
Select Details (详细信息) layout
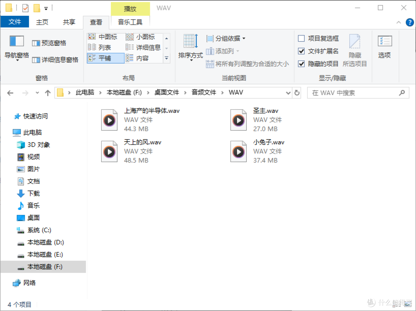tap(143, 47)
